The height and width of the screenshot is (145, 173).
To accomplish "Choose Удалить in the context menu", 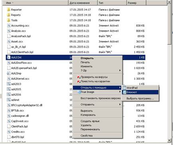I will pyautogui.click(x=86, y=125).
